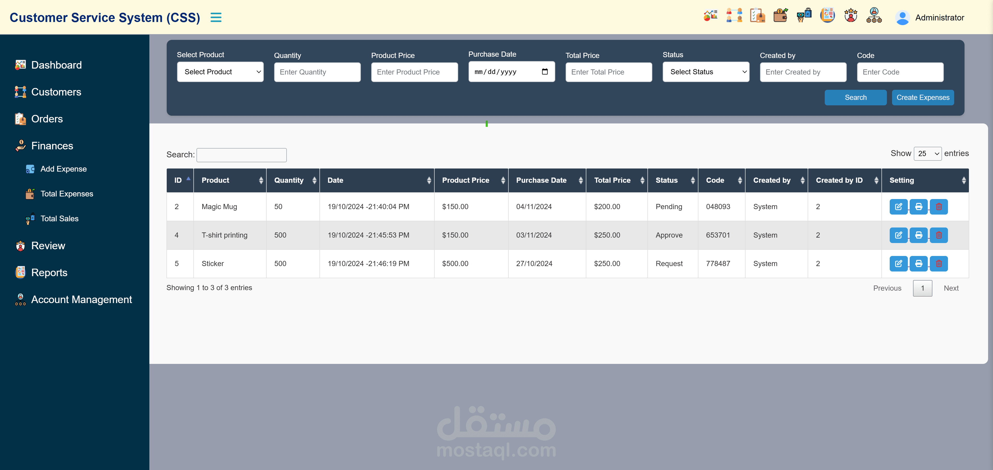Open the Select Product dropdown
993x470 pixels.
pos(220,72)
